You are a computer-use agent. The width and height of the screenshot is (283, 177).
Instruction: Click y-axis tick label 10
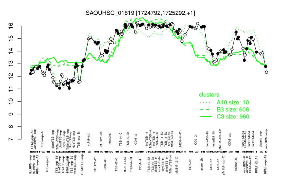click(x=11, y=101)
